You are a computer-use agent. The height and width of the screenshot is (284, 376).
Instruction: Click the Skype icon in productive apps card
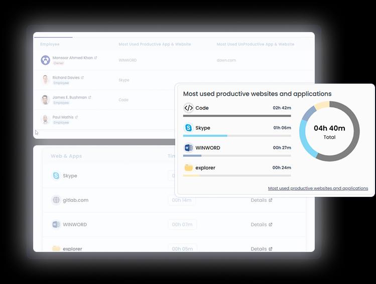[188, 128]
